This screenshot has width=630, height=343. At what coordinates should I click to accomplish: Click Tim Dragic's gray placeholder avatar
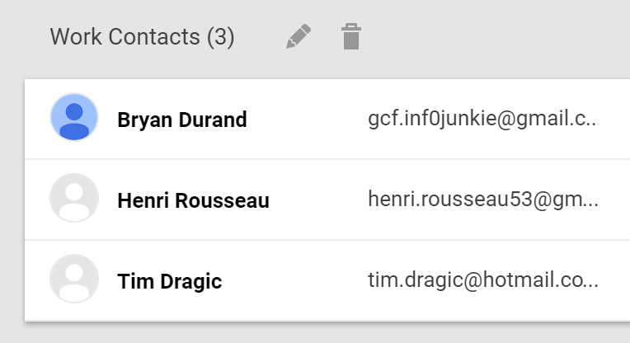point(74,279)
